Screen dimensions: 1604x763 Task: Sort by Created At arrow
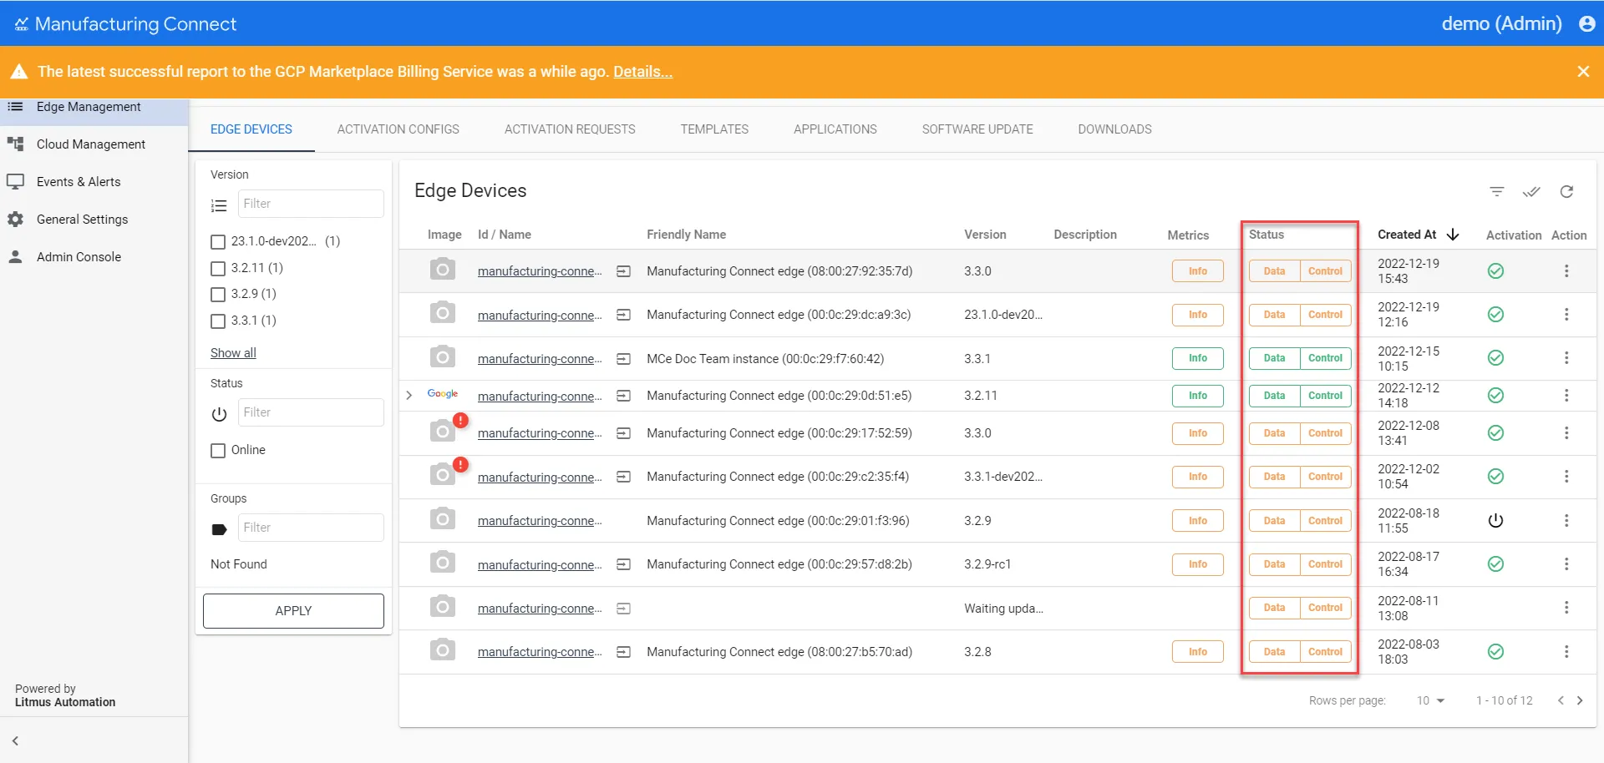1453,235
